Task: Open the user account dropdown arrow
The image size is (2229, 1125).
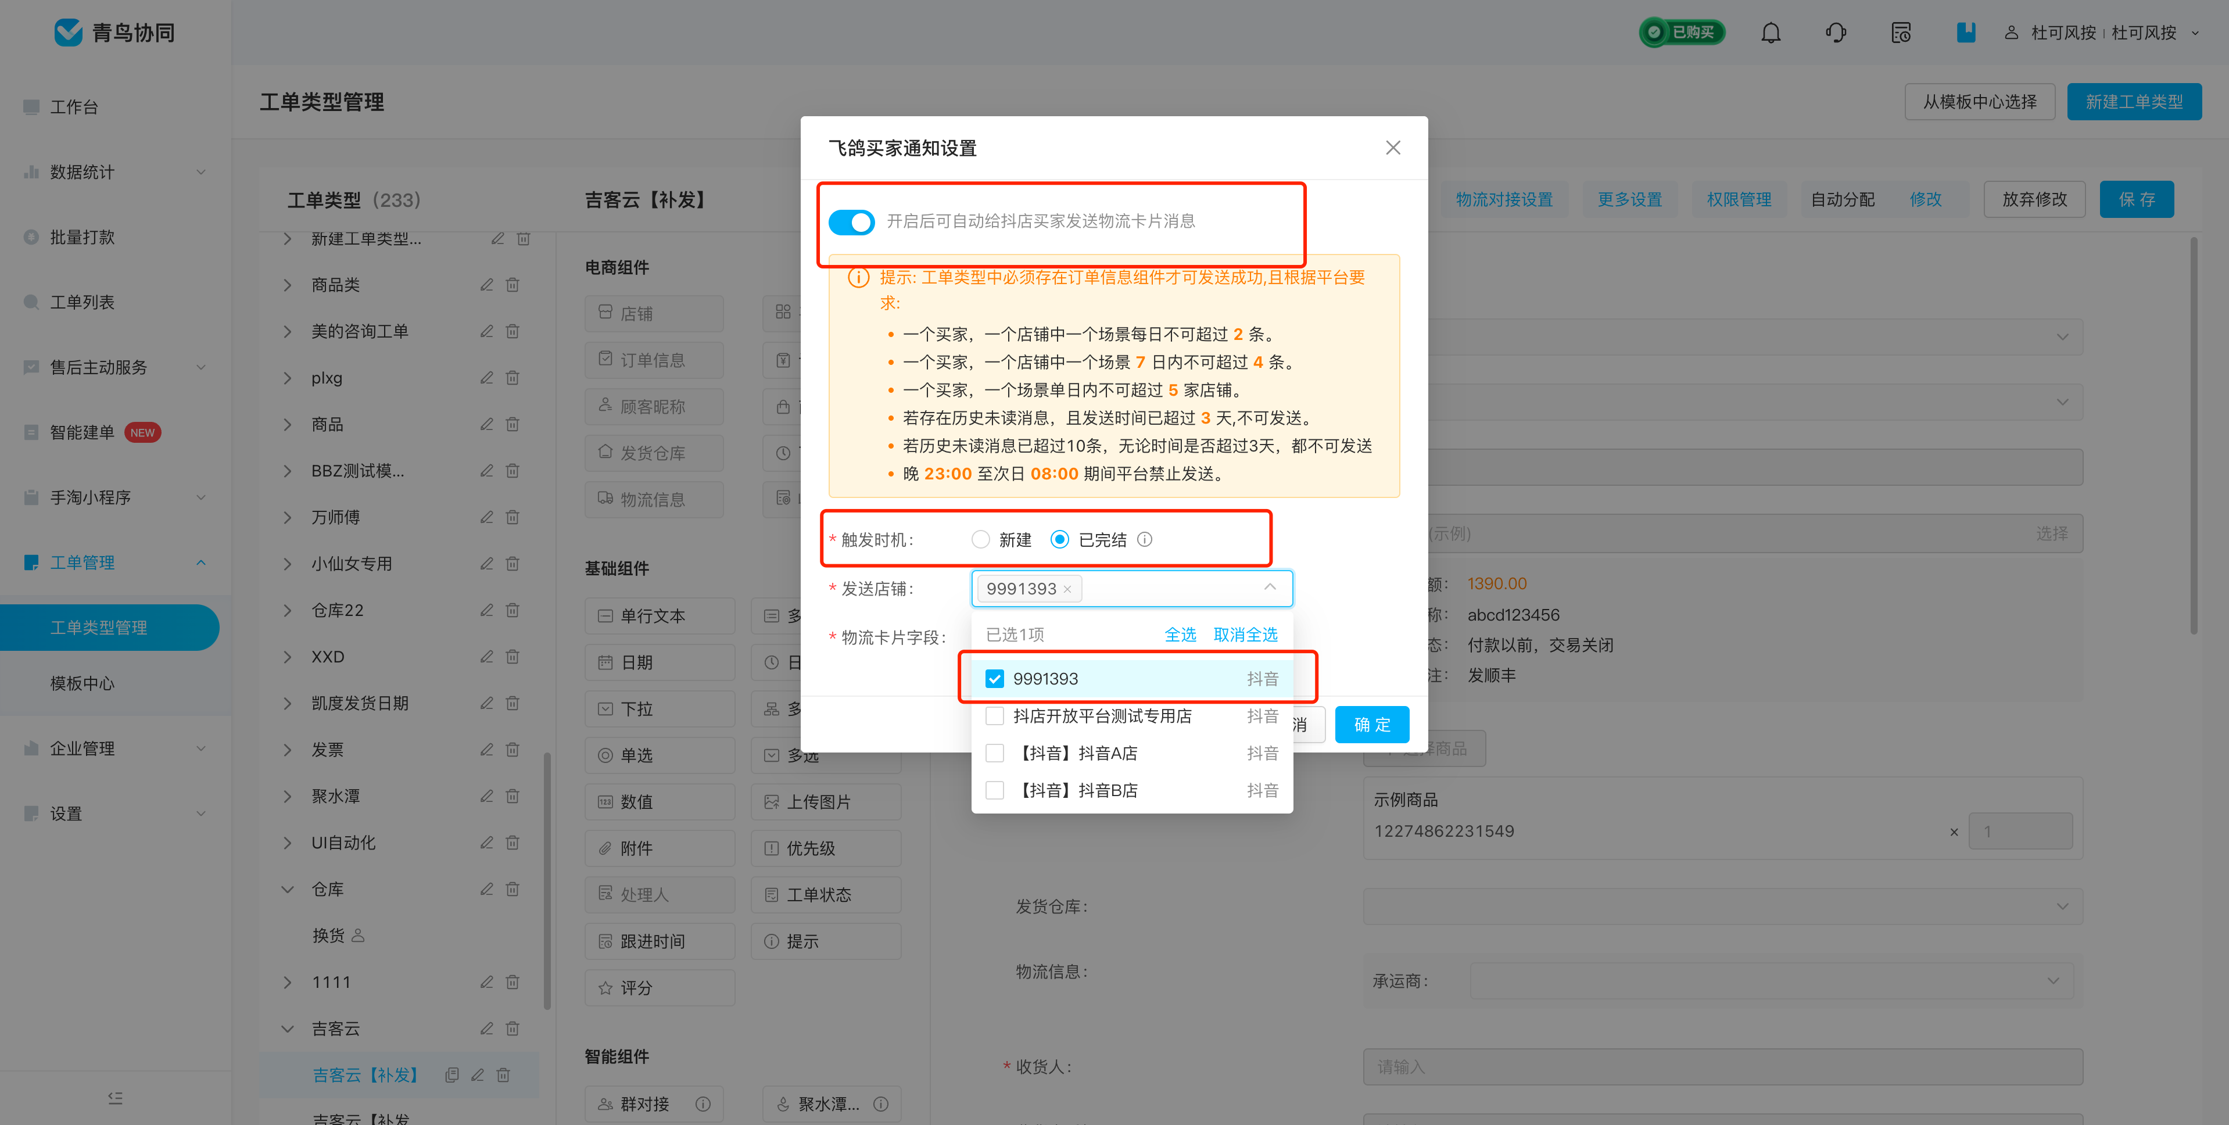Action: (2195, 33)
